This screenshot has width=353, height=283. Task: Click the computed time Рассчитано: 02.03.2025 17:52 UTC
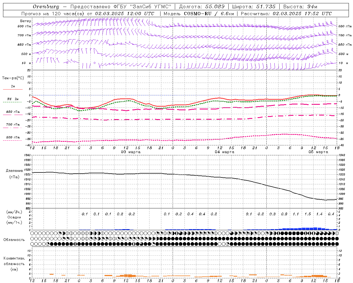tap(286, 14)
